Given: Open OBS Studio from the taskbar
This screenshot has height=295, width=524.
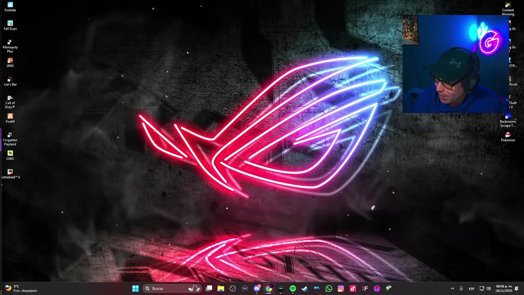Looking at the screenshot, I should coord(233,288).
